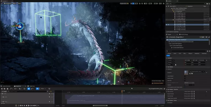Open the Scale type dropdown
The width and height of the screenshot is (211, 107).
(171, 65)
